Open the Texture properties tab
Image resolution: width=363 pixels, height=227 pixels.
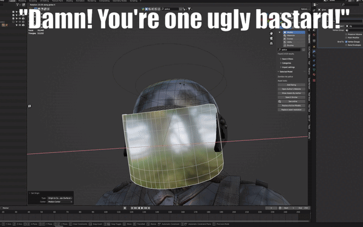[x=314, y=81]
